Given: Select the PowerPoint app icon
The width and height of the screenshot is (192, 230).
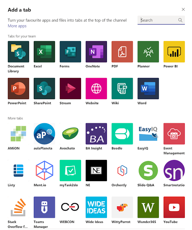Looking at the screenshot, I should [x=18, y=88].
